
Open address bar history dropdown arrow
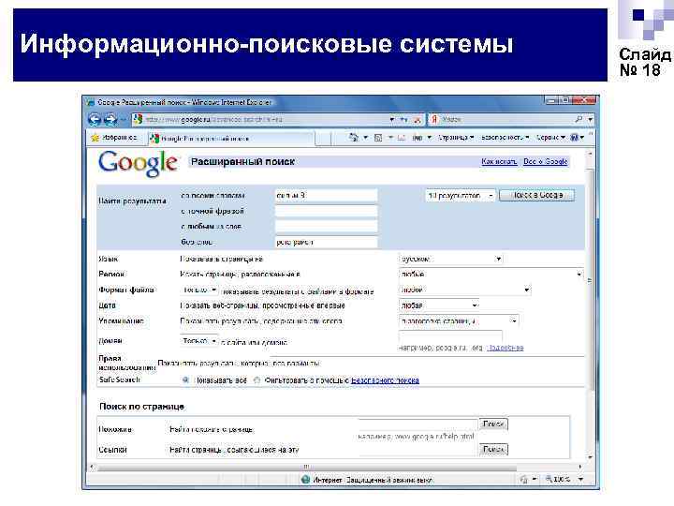coord(391,120)
